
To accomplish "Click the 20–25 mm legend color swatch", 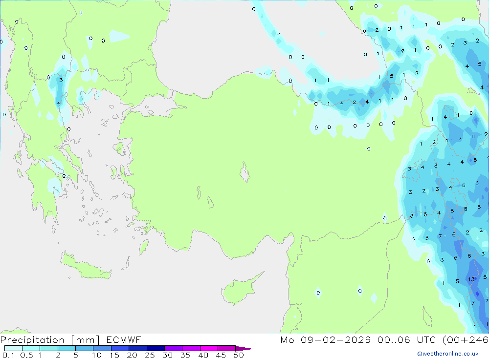I will pos(137,348).
